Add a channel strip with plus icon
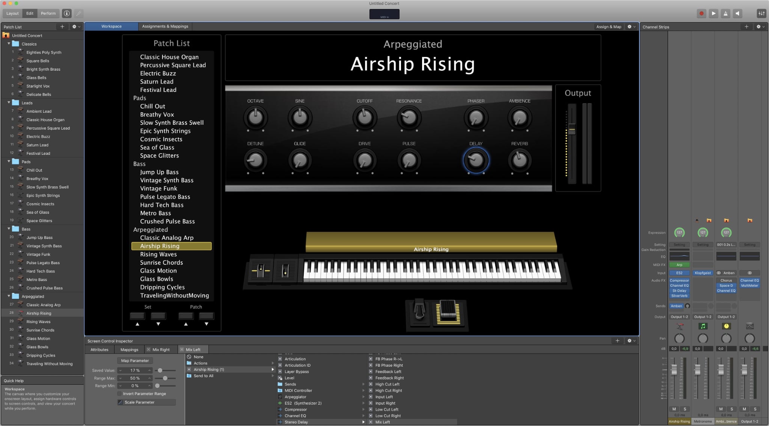This screenshot has height=426, width=769. 746,27
